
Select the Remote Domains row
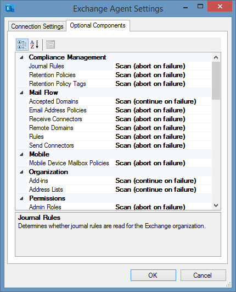coord(119,128)
